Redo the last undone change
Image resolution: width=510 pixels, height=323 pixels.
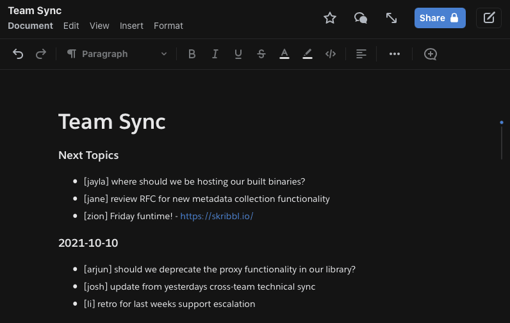click(x=41, y=54)
